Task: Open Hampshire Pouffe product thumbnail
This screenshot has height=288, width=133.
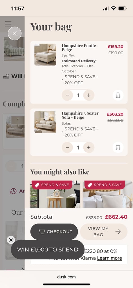Action: 45,55
